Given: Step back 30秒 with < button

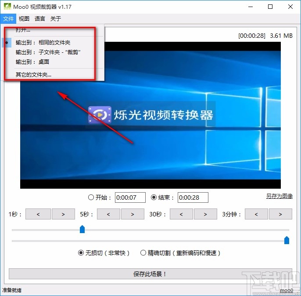Looking at the screenshot, I should [181, 214].
